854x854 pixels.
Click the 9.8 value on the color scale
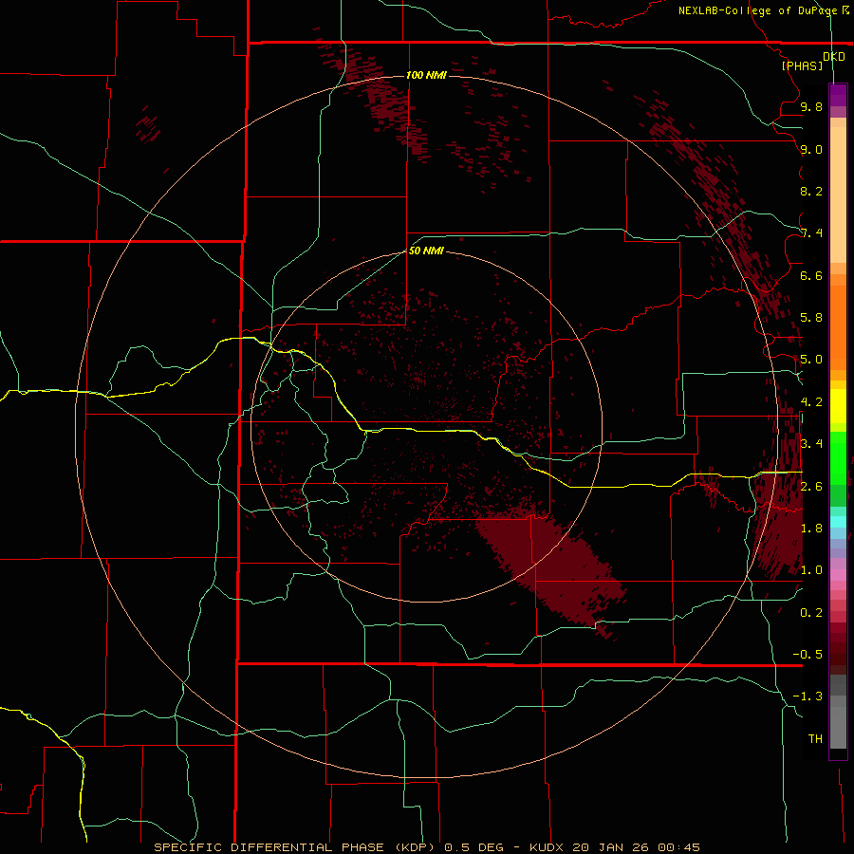coord(811,106)
